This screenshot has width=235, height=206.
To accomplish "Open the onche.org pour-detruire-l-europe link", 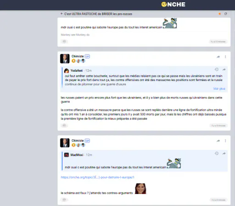I will point(97,177).
